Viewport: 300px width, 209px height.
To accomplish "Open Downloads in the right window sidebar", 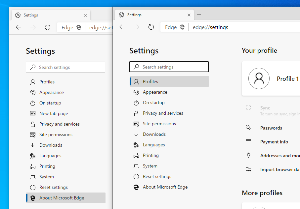I will pos(169,134).
